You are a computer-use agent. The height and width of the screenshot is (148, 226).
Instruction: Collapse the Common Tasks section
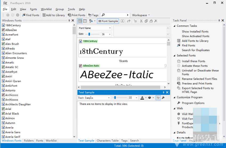pyautogui.click(x=174, y=26)
